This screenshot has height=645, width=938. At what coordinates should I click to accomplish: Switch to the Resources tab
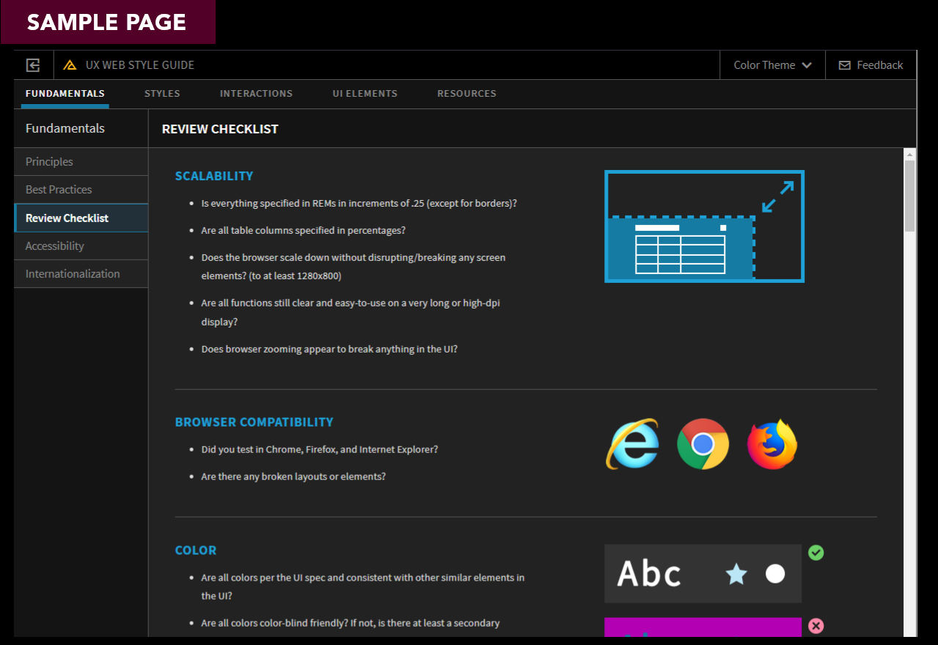click(x=467, y=94)
